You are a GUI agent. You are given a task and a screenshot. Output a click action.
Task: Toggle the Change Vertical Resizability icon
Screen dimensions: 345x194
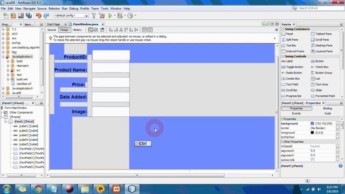[x=150, y=30]
